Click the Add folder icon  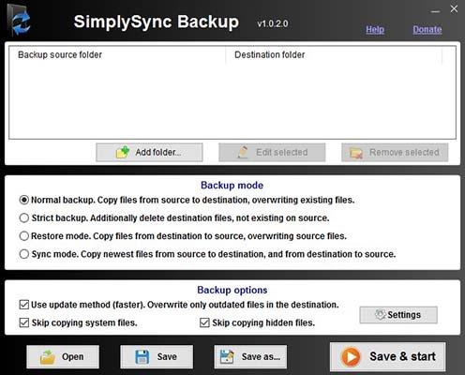[123, 152]
